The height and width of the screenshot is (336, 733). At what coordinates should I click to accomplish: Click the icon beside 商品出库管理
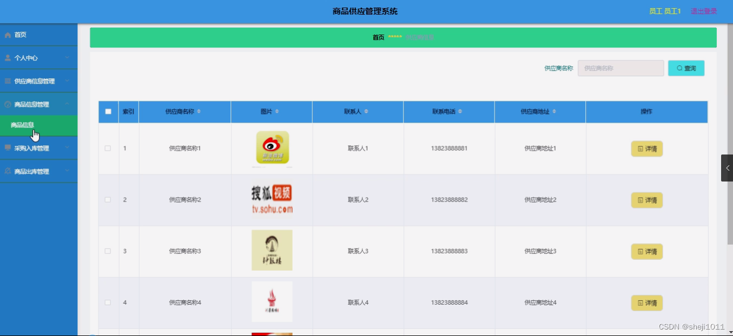point(7,171)
